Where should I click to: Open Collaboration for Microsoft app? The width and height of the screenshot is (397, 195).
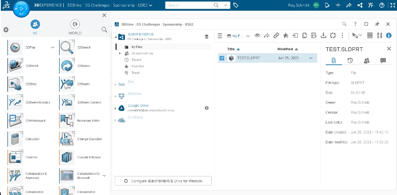point(67,176)
